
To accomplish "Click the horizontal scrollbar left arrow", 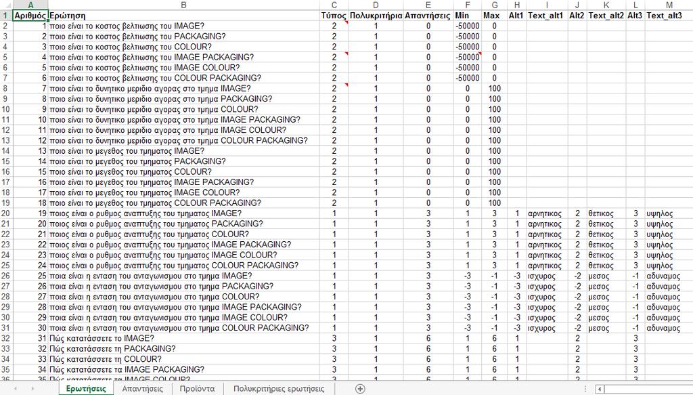I will (x=600, y=390).
